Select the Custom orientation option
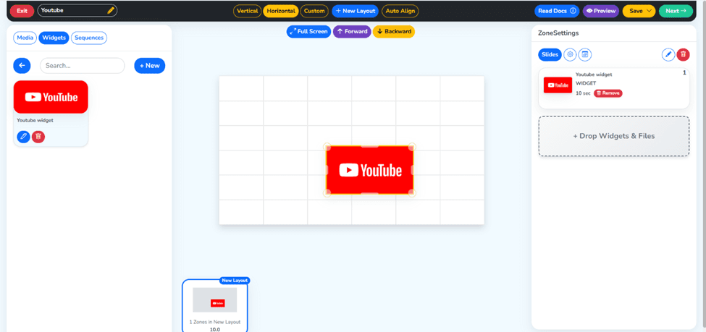 pos(314,11)
